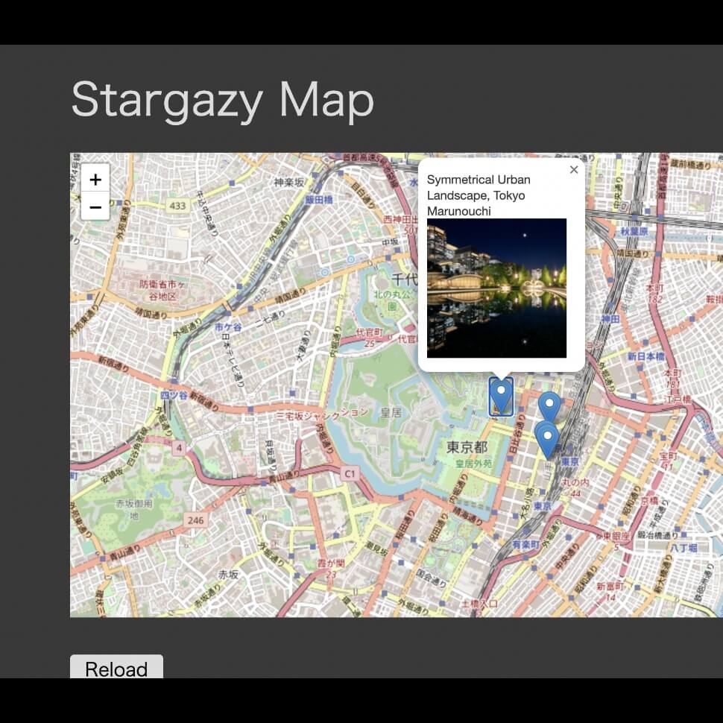Click the C1 expressway shield
The height and width of the screenshot is (723, 723).
click(350, 473)
